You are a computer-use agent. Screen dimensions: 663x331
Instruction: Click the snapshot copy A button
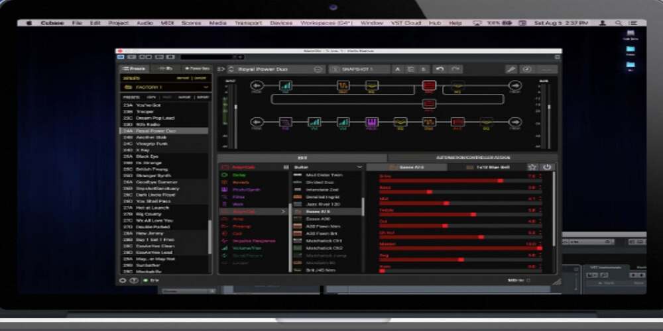pyautogui.click(x=397, y=70)
